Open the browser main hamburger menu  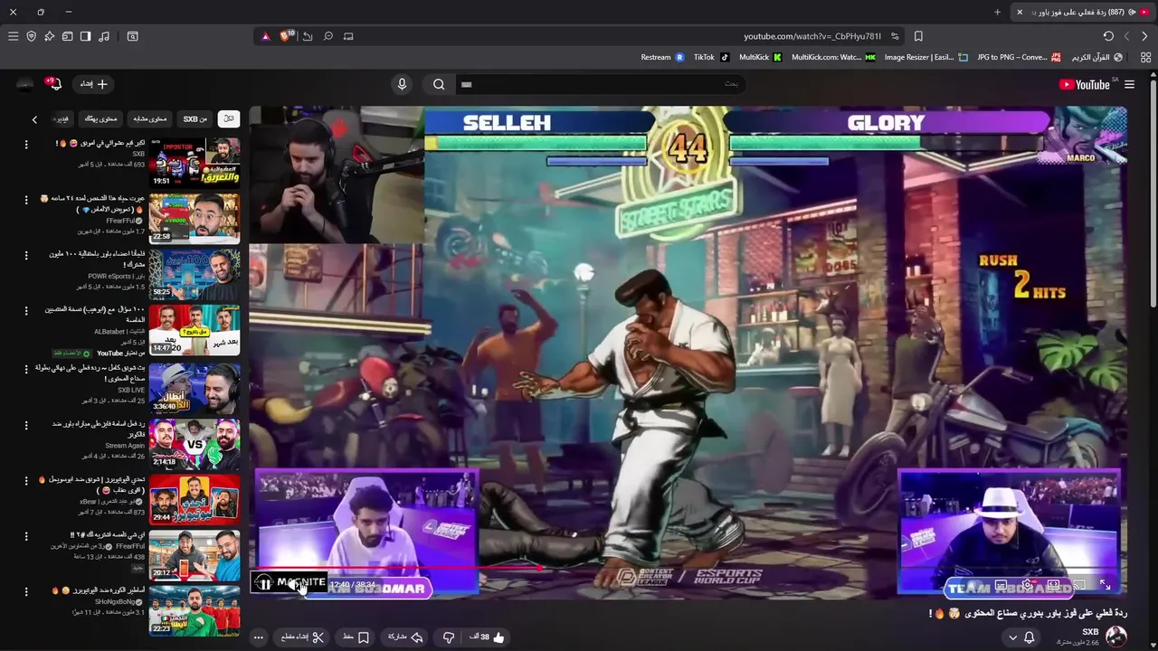click(13, 36)
